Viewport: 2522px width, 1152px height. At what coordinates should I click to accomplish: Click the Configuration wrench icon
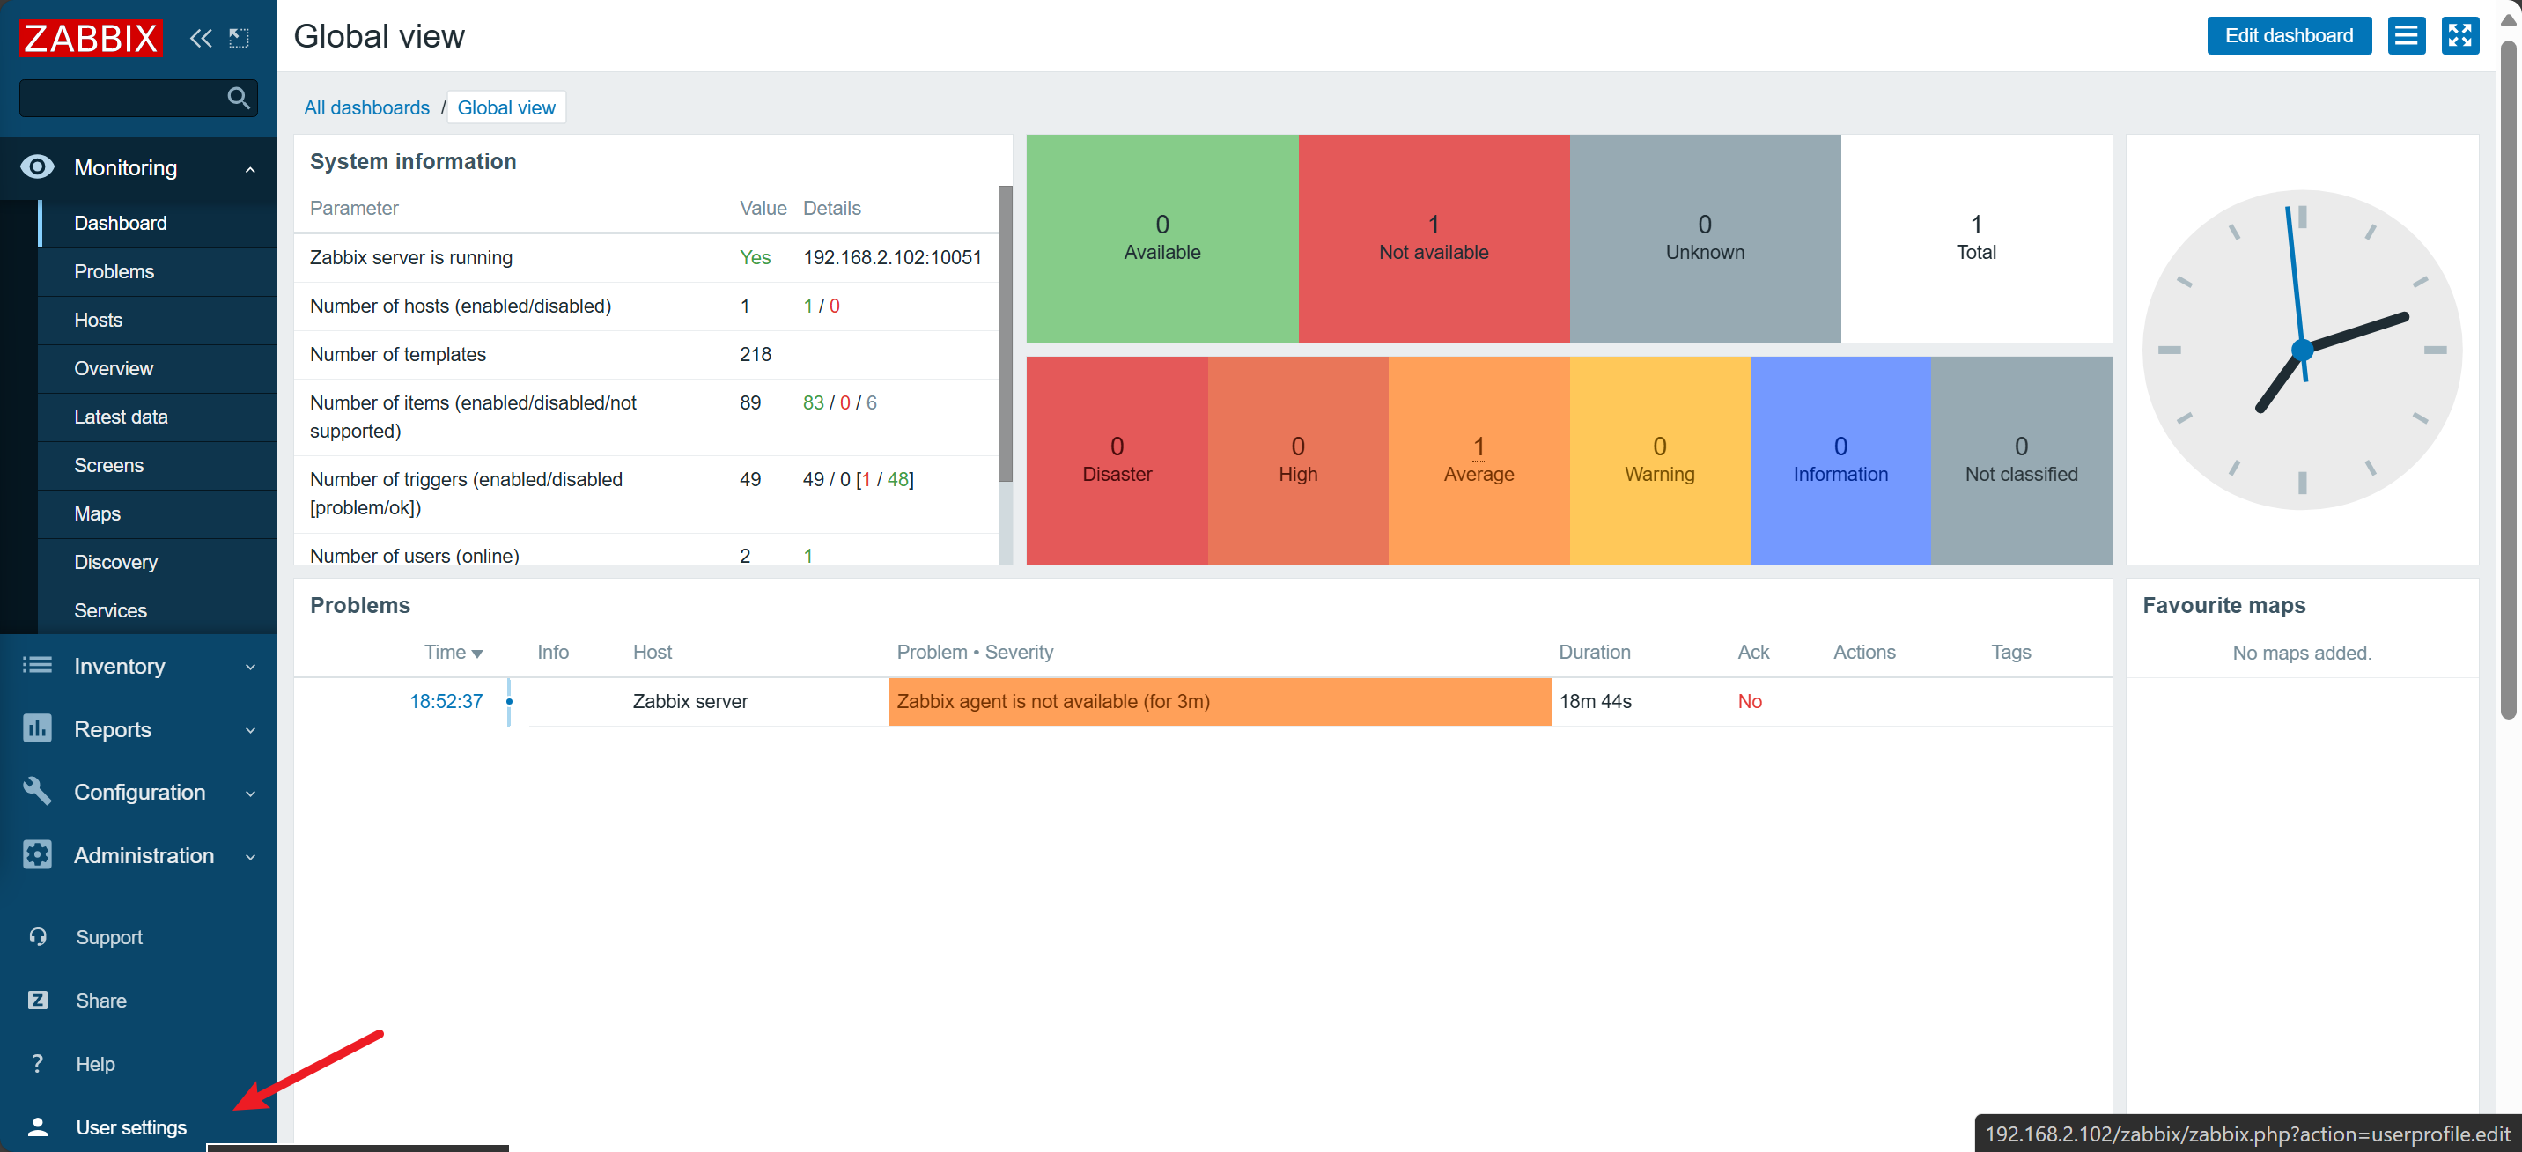point(37,792)
